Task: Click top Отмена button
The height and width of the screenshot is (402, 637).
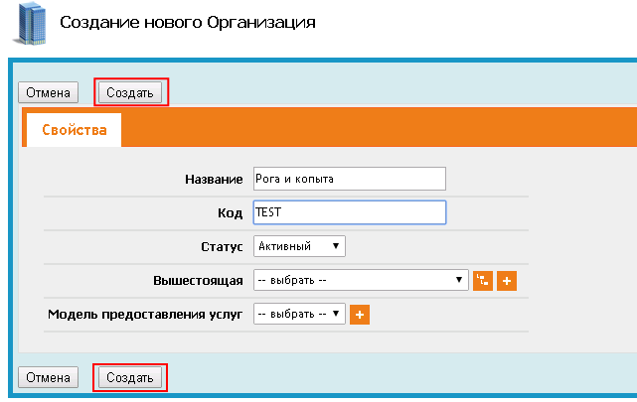Action: 48,92
